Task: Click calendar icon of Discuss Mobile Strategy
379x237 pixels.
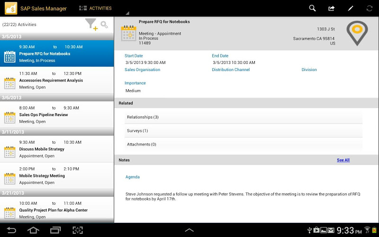Action: point(9,152)
